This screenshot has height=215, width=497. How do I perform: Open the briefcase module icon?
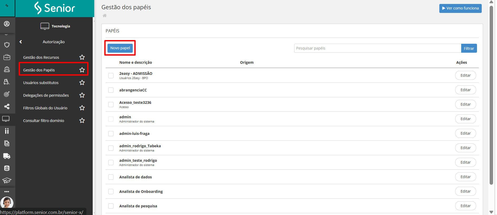click(x=7, y=57)
